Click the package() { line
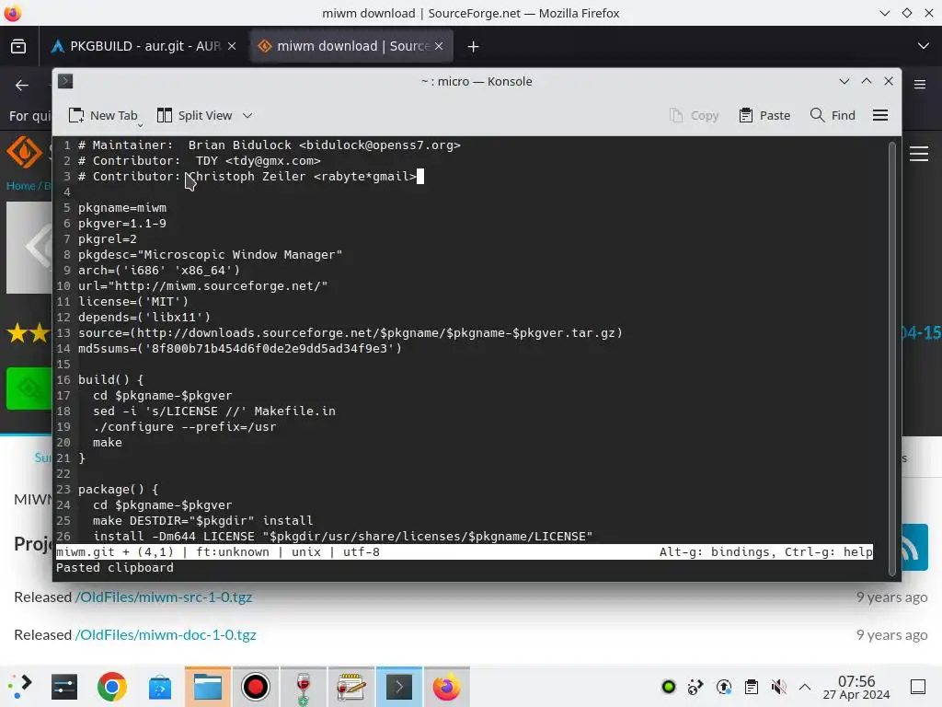The height and width of the screenshot is (707, 942). pyautogui.click(x=119, y=489)
